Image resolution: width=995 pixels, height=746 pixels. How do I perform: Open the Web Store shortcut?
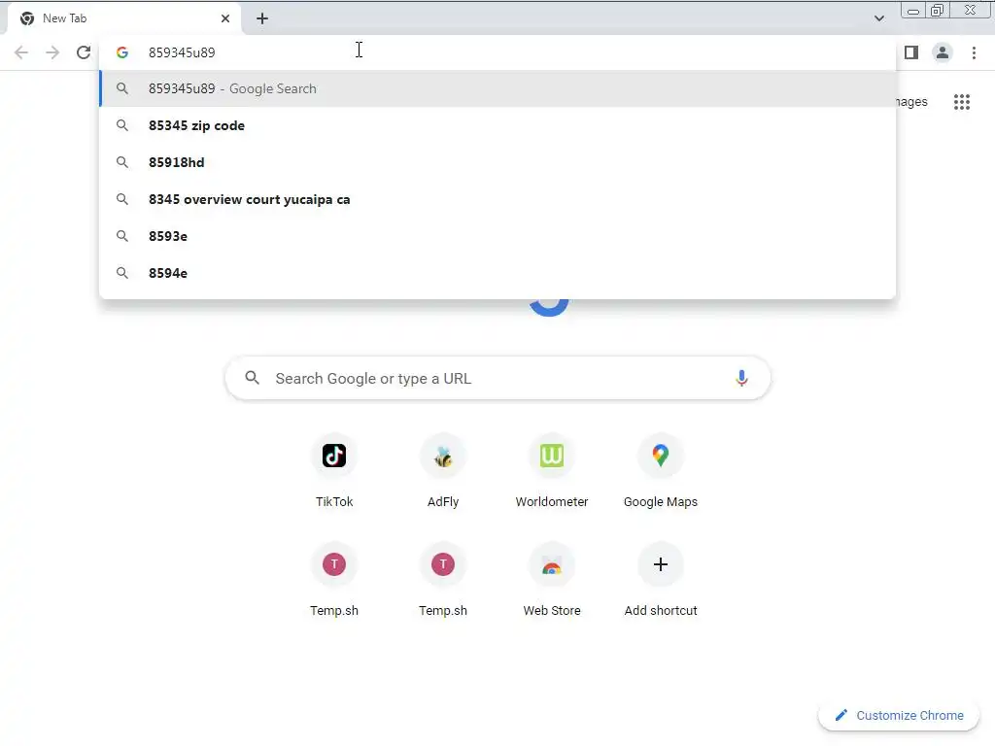(552, 582)
